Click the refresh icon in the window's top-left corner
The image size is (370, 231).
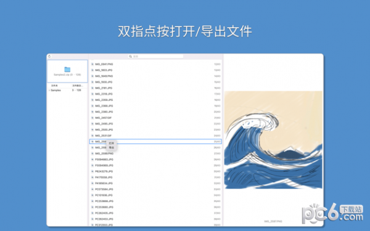[49, 56]
